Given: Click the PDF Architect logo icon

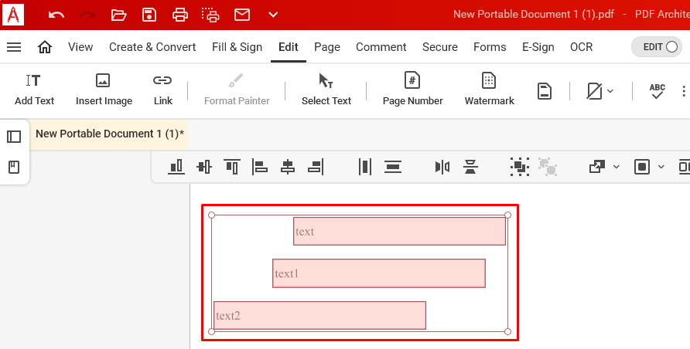Looking at the screenshot, I should 13,15.
